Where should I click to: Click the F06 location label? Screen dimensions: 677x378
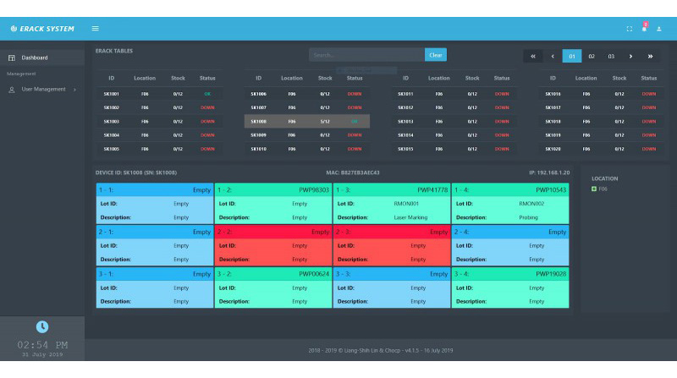coord(603,189)
